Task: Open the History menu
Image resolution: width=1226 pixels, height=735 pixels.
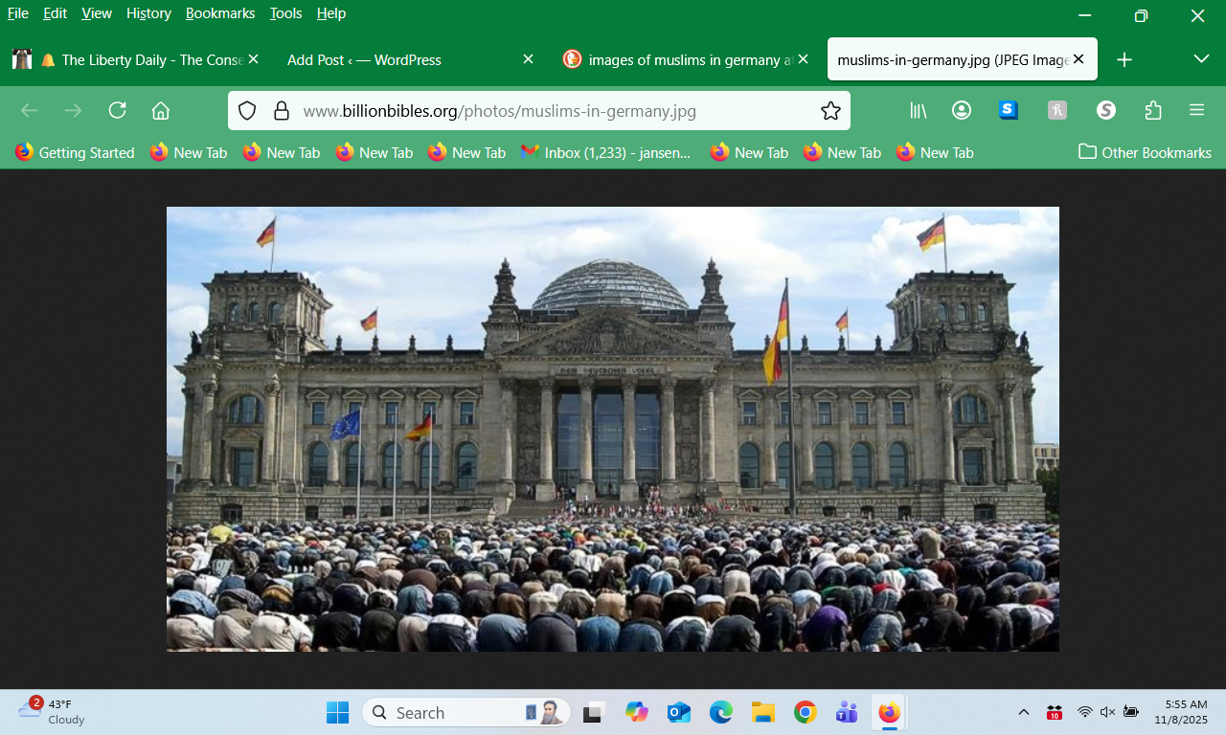Action: click(x=148, y=13)
